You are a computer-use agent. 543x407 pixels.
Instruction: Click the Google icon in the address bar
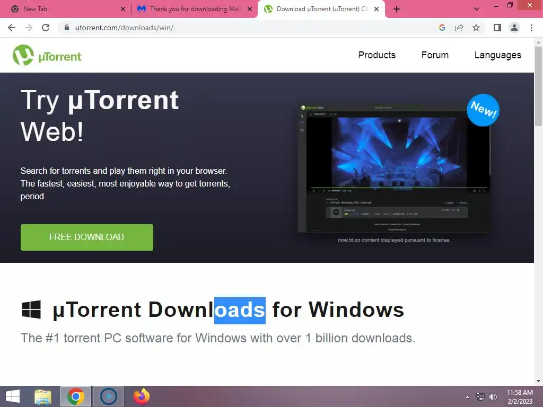[x=442, y=28]
